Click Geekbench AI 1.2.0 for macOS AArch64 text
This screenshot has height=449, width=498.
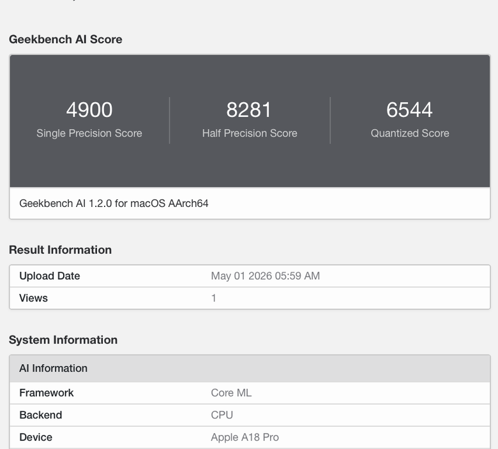114,203
